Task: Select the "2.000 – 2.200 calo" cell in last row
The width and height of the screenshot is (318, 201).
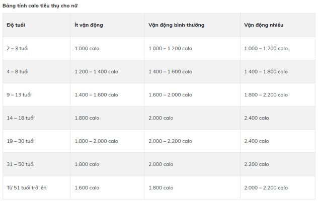Action: coord(266,187)
